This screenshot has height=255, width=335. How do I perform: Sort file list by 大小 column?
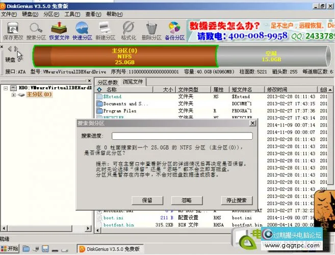coord(164,90)
